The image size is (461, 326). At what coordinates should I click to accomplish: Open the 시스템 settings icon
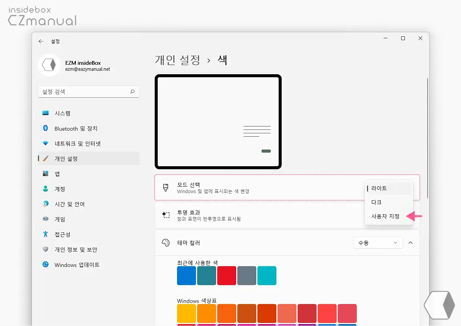[x=45, y=113]
